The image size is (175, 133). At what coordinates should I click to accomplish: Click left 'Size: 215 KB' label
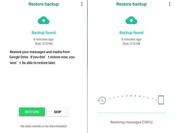pyautogui.click(x=44, y=44)
